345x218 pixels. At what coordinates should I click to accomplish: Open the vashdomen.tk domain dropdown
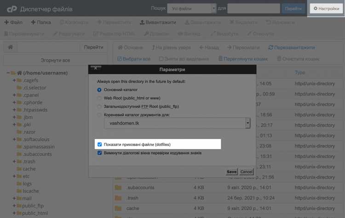coord(177,123)
